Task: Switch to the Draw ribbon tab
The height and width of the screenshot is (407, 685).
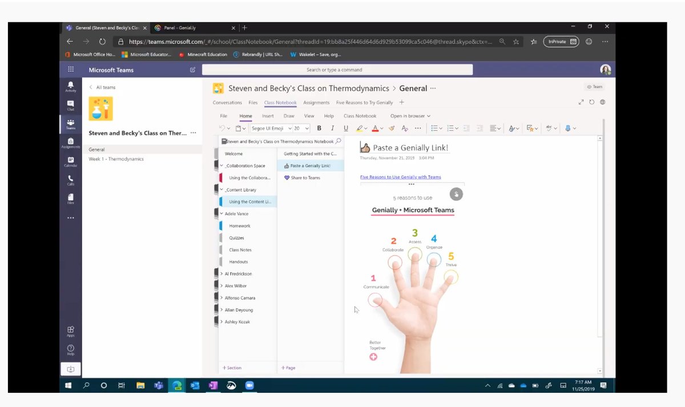Action: click(289, 116)
